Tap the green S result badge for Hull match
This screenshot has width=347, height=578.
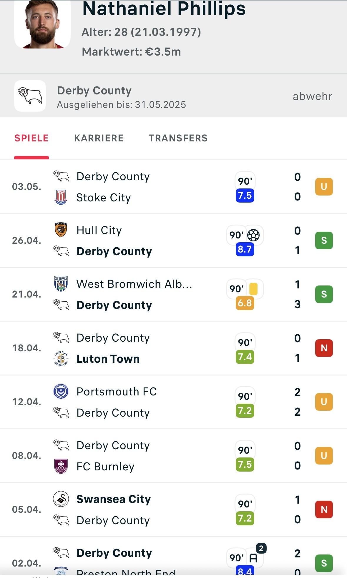coord(324,240)
